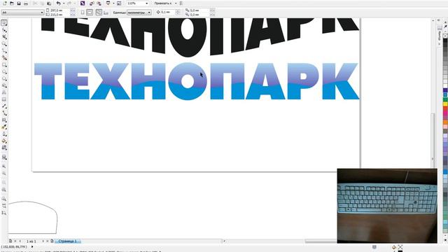Pick the yellow swatch in the palette
This screenshot has width=448, height=252.
pyautogui.click(x=445, y=104)
